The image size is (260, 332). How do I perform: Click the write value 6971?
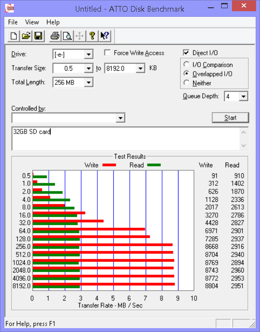tap(211, 231)
